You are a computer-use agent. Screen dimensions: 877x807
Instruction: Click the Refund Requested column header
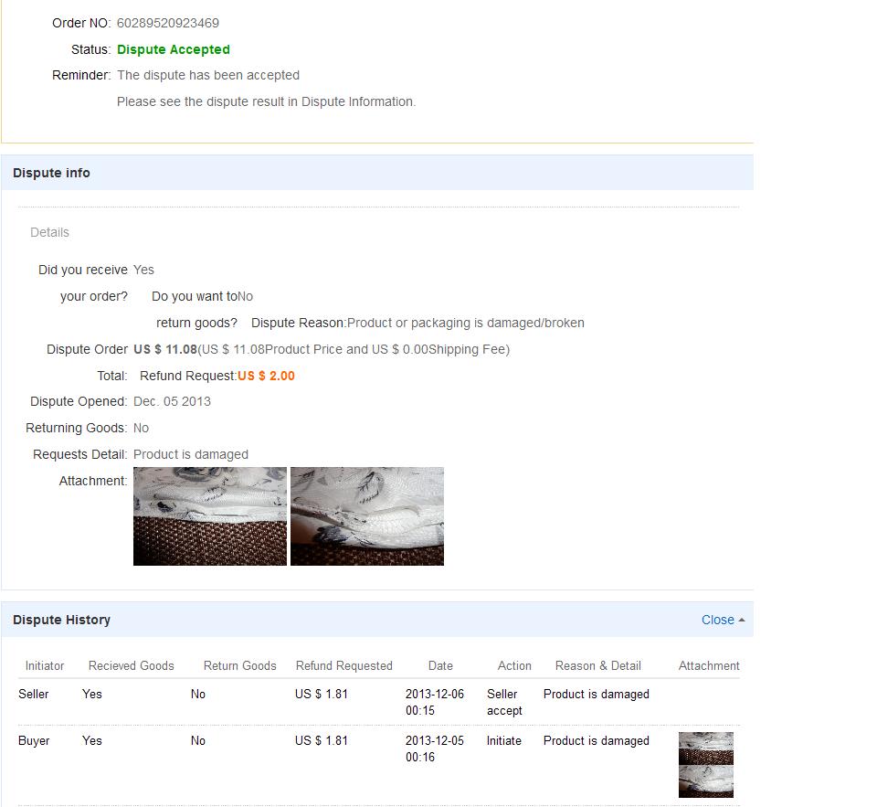tap(343, 665)
